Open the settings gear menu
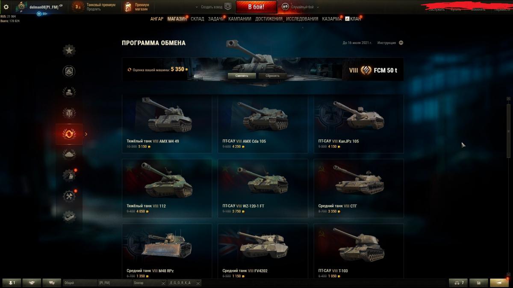Viewport: 513px width, 288px height. pos(6,7)
